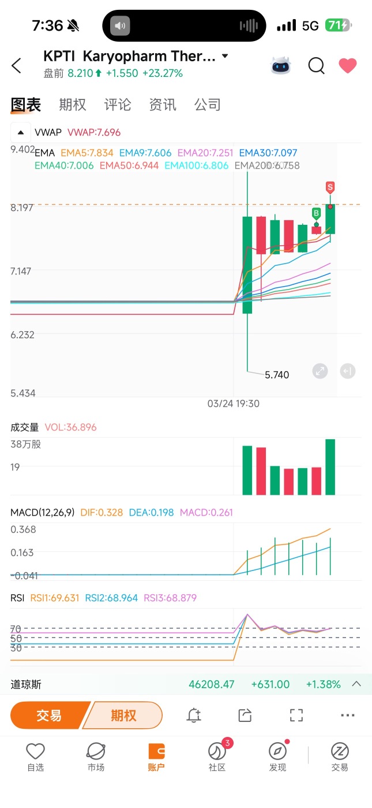372x808 pixels.
Task: Tap the orange 交易 trade button
Action: [x=50, y=716]
